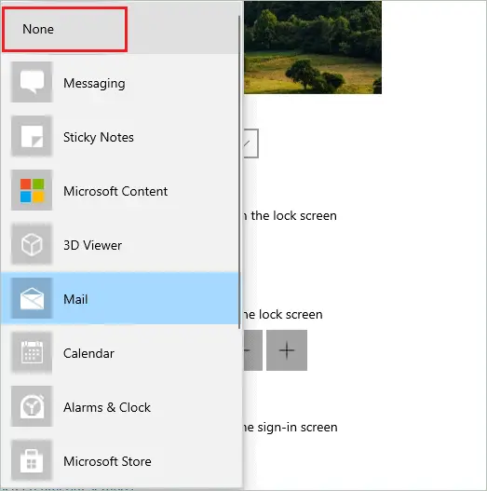Select the Microsoft Content entry
The width and height of the screenshot is (487, 491).
point(120,191)
